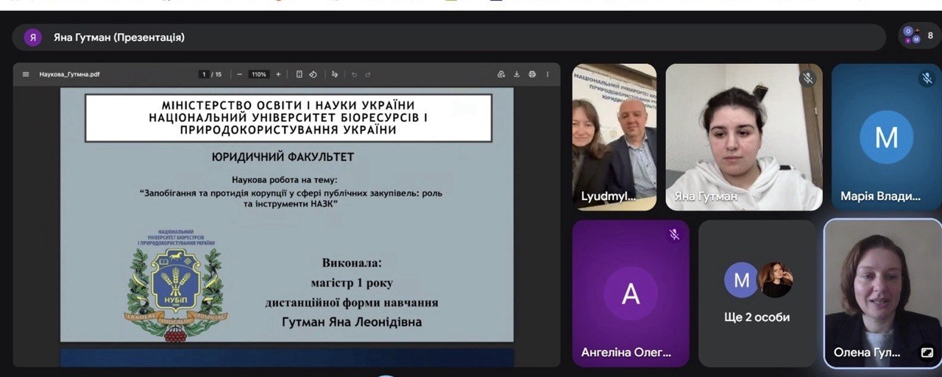The image size is (942, 377).
Task: Print the PDF document
Action: pyautogui.click(x=532, y=74)
